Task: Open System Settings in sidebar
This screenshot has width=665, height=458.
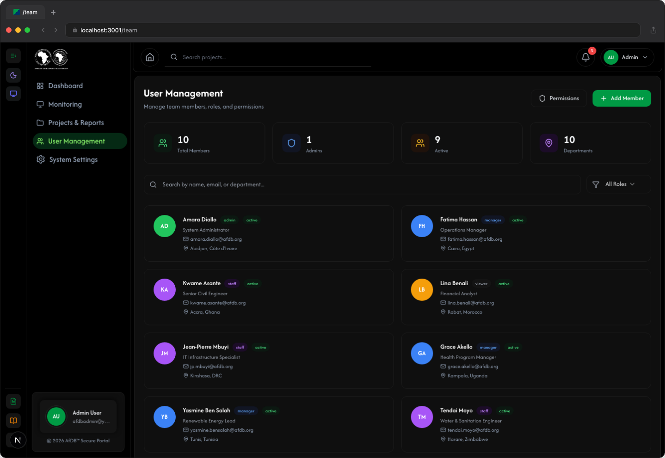Action: (80, 160)
